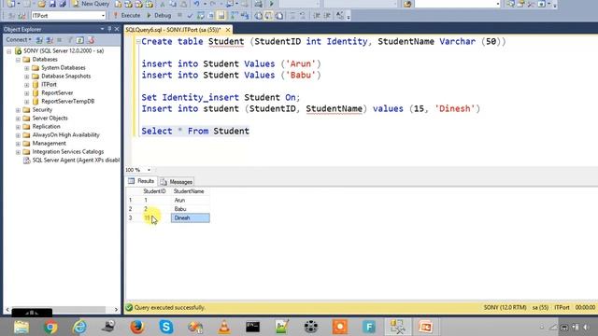Image resolution: width=598 pixels, height=336 pixels.
Task: Click the Save disk icon
Action: click(x=52, y=4)
